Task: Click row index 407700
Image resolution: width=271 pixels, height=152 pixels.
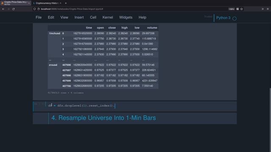Action: tap(66, 86)
